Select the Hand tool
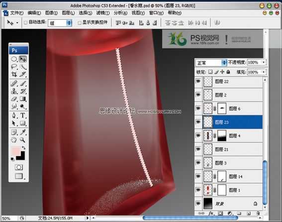282x222 pixels. click(14, 140)
